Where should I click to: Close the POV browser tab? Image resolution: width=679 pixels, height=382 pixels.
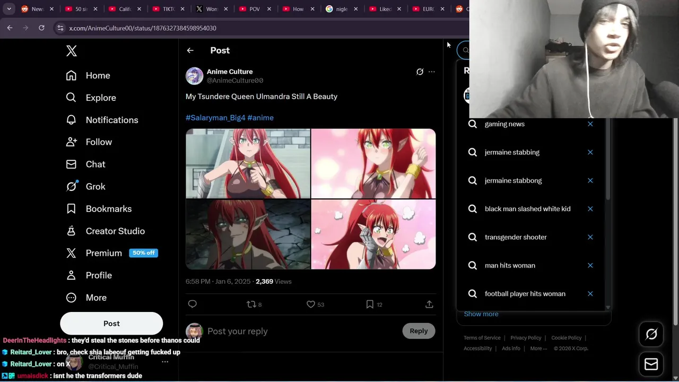(269, 9)
